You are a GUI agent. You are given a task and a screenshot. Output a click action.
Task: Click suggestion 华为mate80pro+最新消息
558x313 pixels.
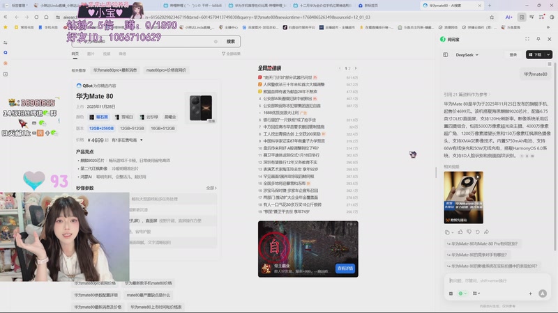click(115, 70)
